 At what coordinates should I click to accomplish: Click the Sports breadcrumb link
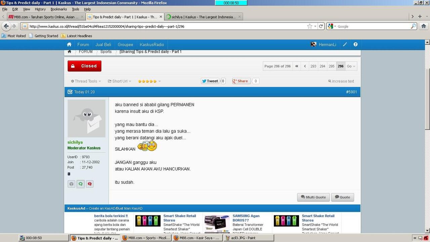pos(106,52)
